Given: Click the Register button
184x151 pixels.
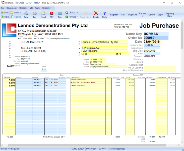Looking at the screenshot, I should (x=114, y=15).
